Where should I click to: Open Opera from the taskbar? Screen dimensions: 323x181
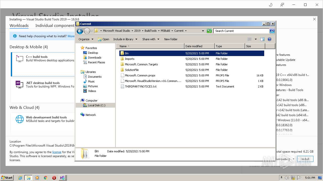(54, 178)
